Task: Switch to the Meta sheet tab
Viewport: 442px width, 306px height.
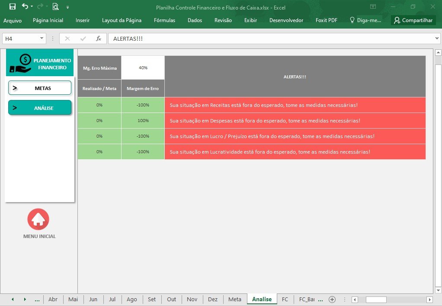Action: (234, 299)
